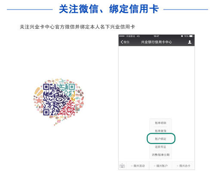The width and height of the screenshot is (215, 171).
Task: Switch to keyboard input using the bottom-left keyboard icon
Action: pyautogui.click(x=122, y=166)
